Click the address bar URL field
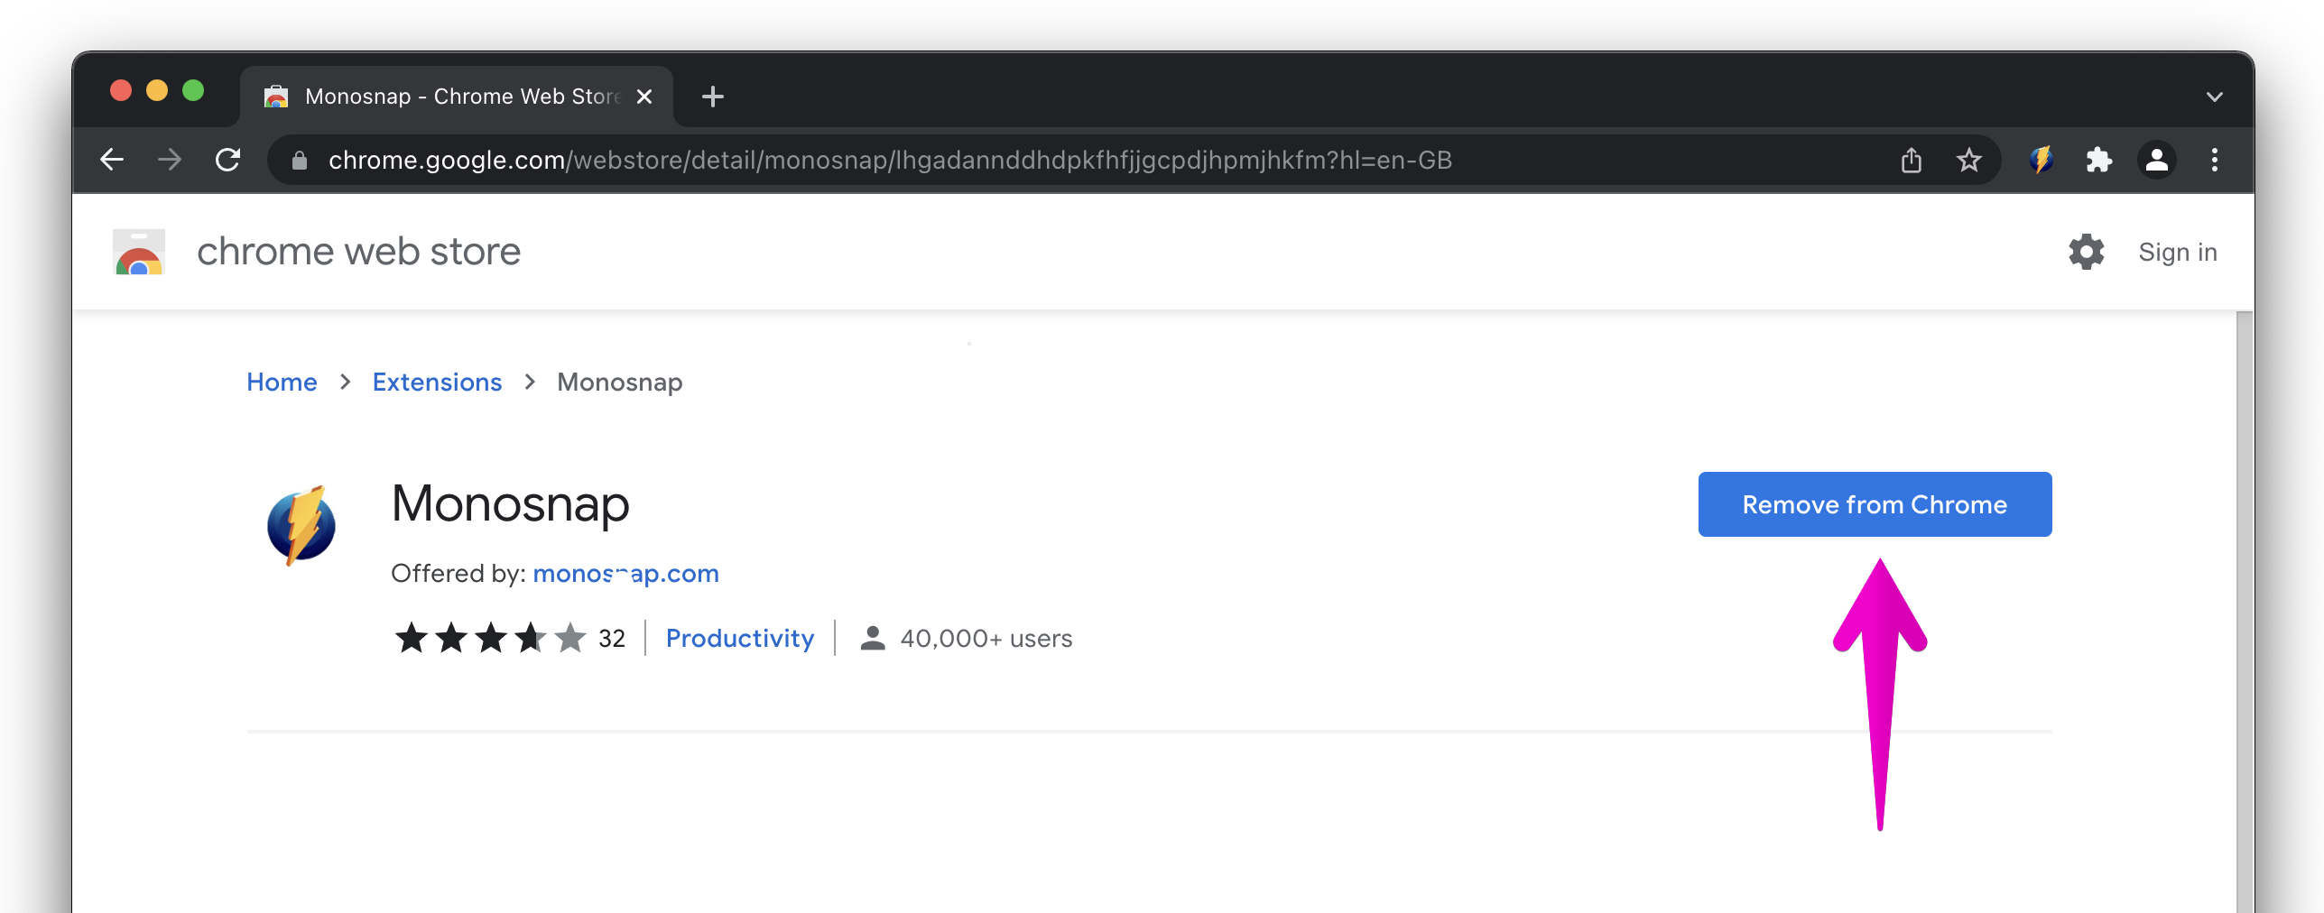Image resolution: width=2324 pixels, height=913 pixels. (x=889, y=160)
